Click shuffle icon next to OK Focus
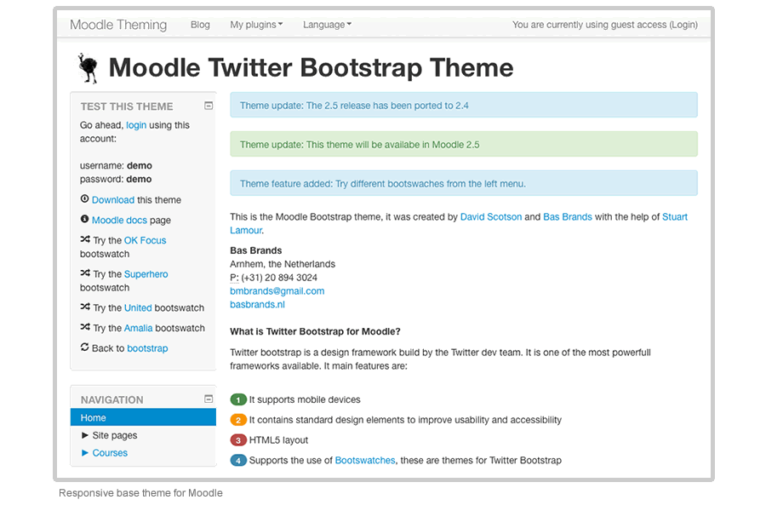Screen dimensions: 766x511 [x=85, y=240]
